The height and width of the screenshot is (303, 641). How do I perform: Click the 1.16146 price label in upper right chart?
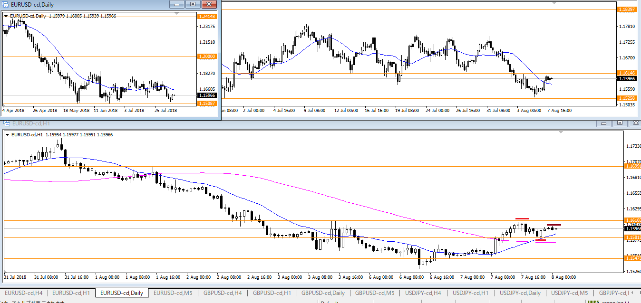click(x=628, y=73)
